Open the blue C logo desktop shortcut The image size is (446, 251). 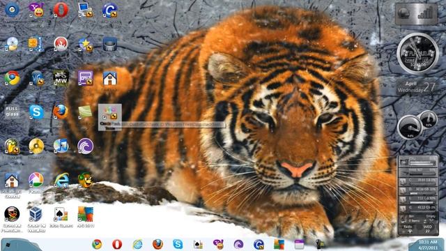click(110, 10)
